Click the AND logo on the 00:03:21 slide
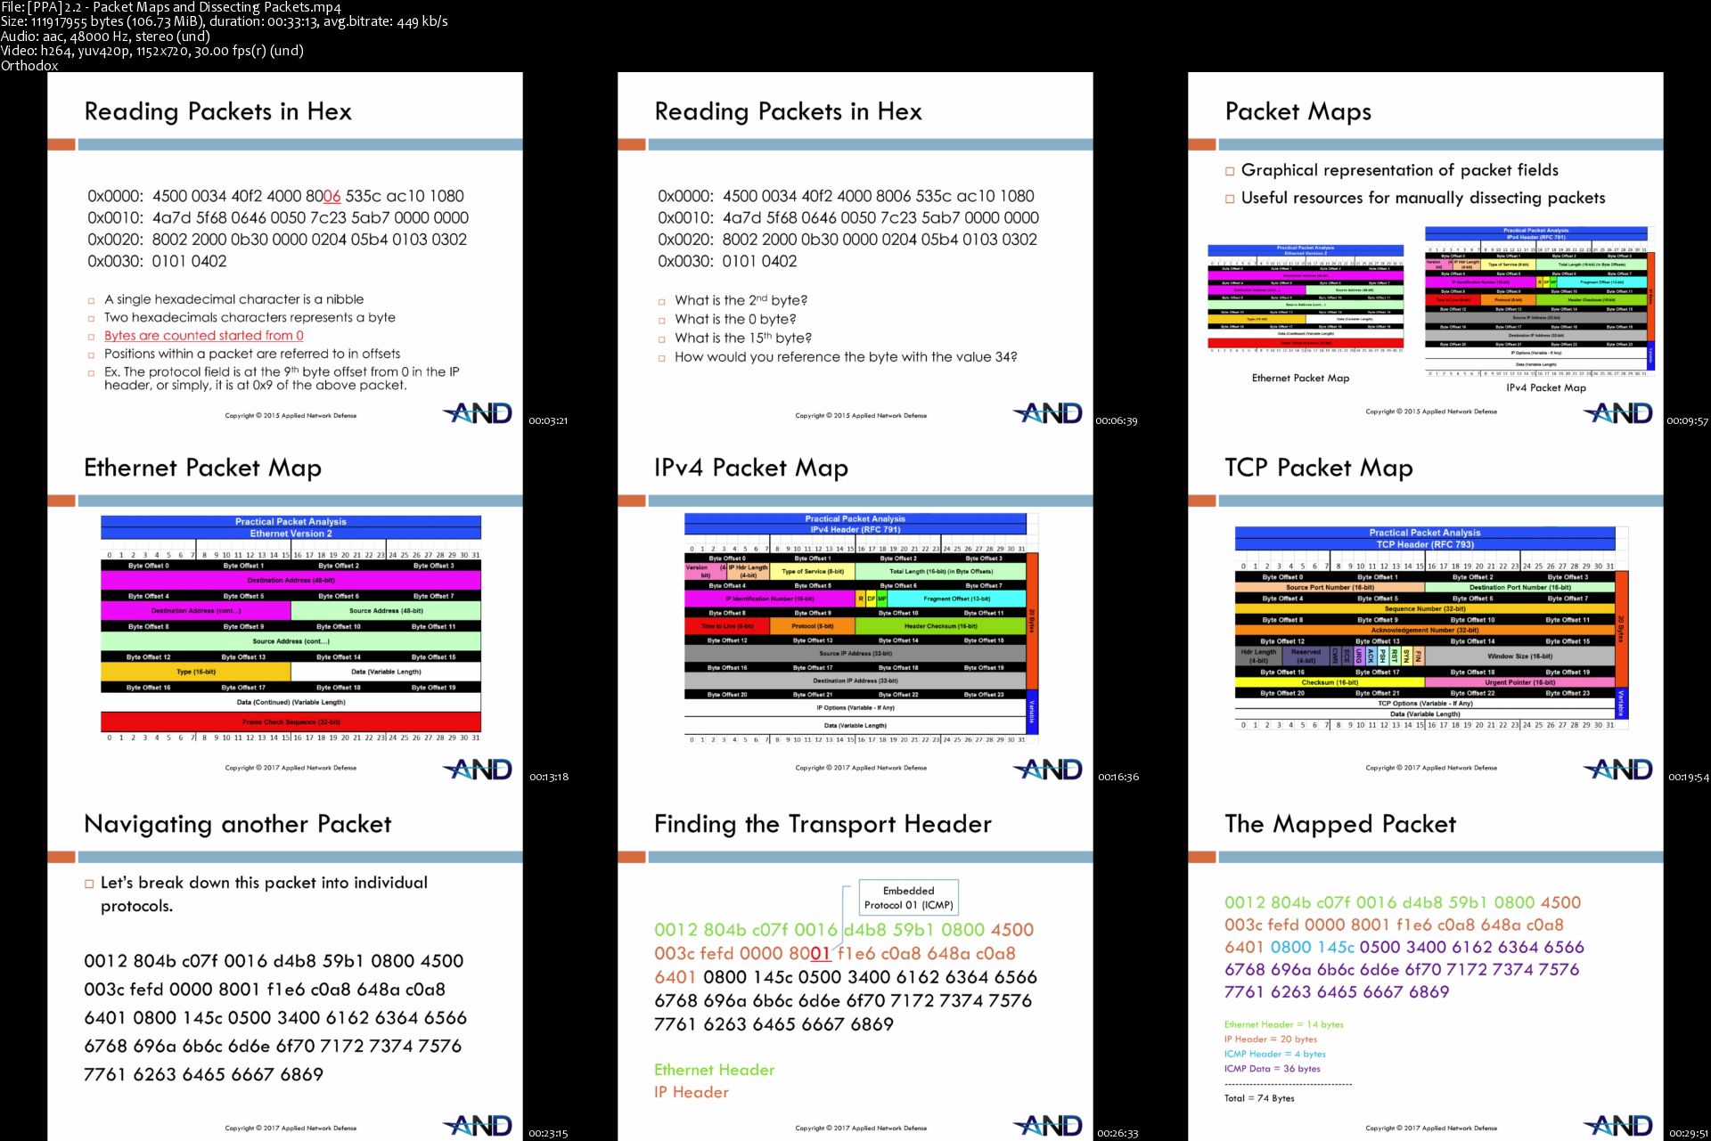This screenshot has height=1141, width=1711. tap(478, 413)
